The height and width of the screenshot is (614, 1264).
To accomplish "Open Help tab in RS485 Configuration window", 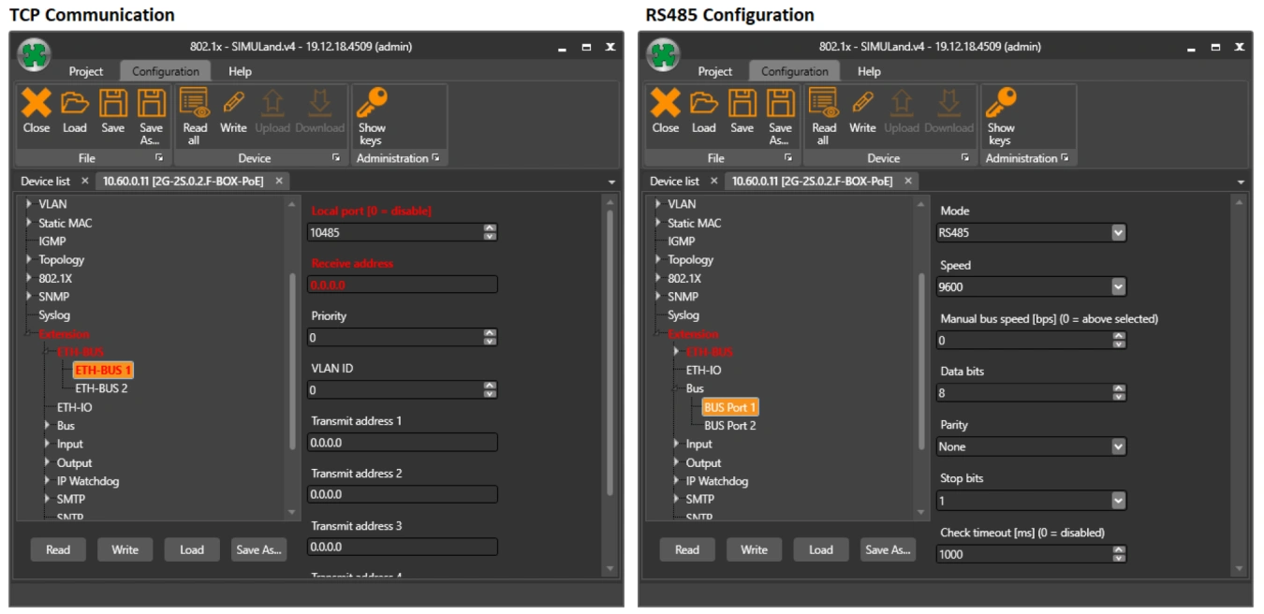I will coord(869,71).
